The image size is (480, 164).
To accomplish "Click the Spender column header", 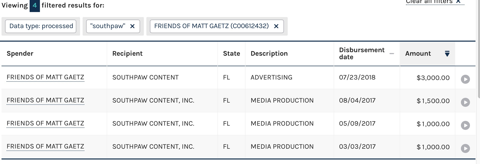I will 20,54.
